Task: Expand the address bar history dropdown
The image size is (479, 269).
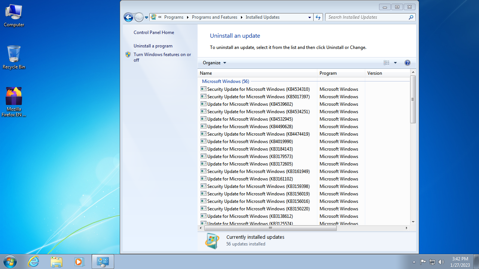Action: (309, 17)
